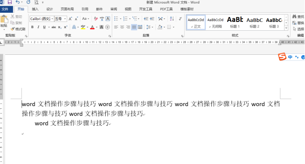Undo the last action in the quick access bar
Image resolution: width=305 pixels, height=164 pixels.
(x=18, y=2)
